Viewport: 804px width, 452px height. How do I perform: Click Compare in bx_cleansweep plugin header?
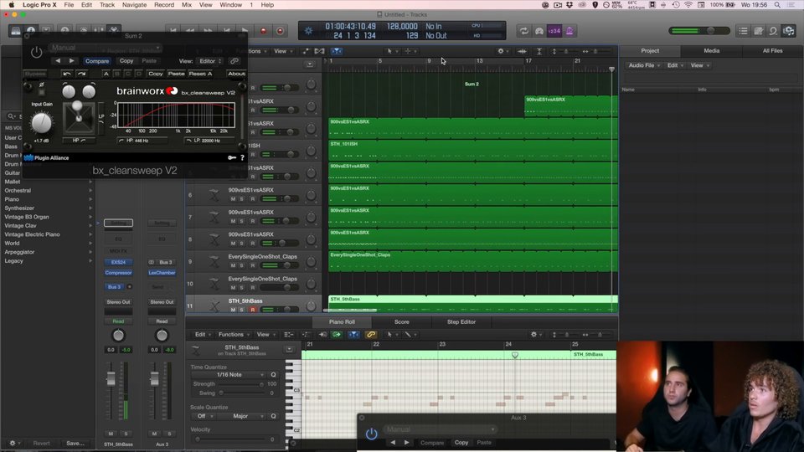click(97, 61)
